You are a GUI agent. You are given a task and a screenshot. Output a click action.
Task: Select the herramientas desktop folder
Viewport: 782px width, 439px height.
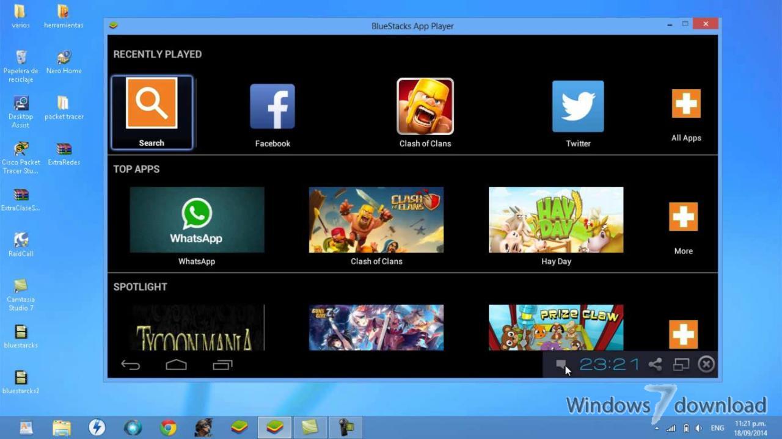[64, 17]
